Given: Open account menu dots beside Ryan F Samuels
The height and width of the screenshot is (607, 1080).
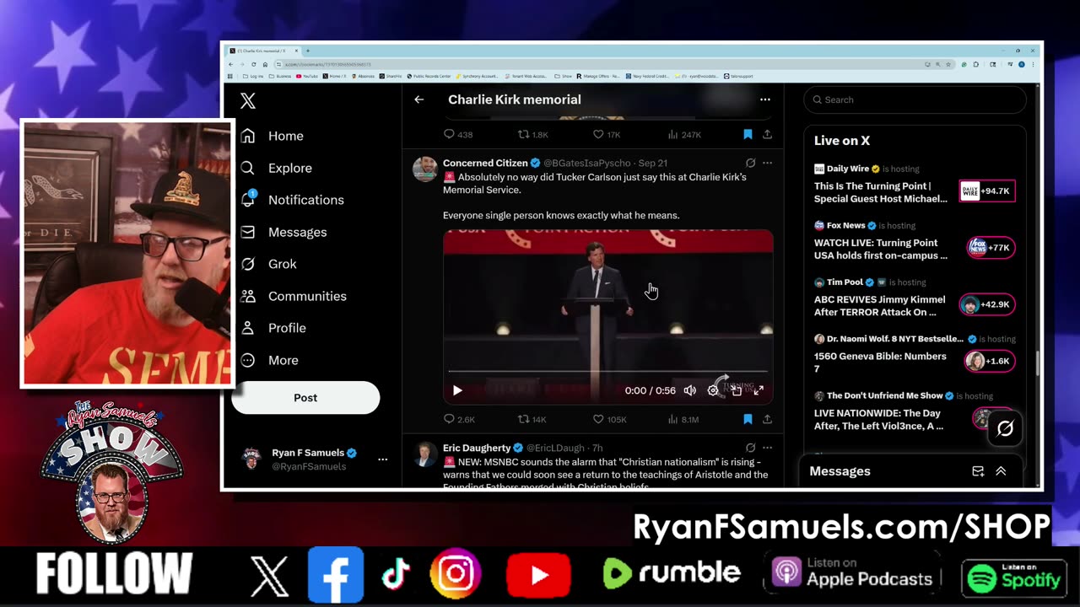Looking at the screenshot, I should click(x=382, y=459).
